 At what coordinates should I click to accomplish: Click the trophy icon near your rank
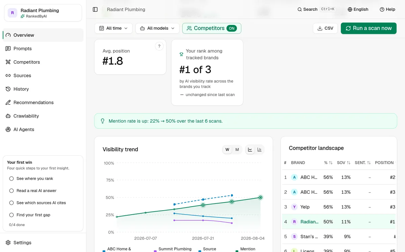click(x=182, y=54)
